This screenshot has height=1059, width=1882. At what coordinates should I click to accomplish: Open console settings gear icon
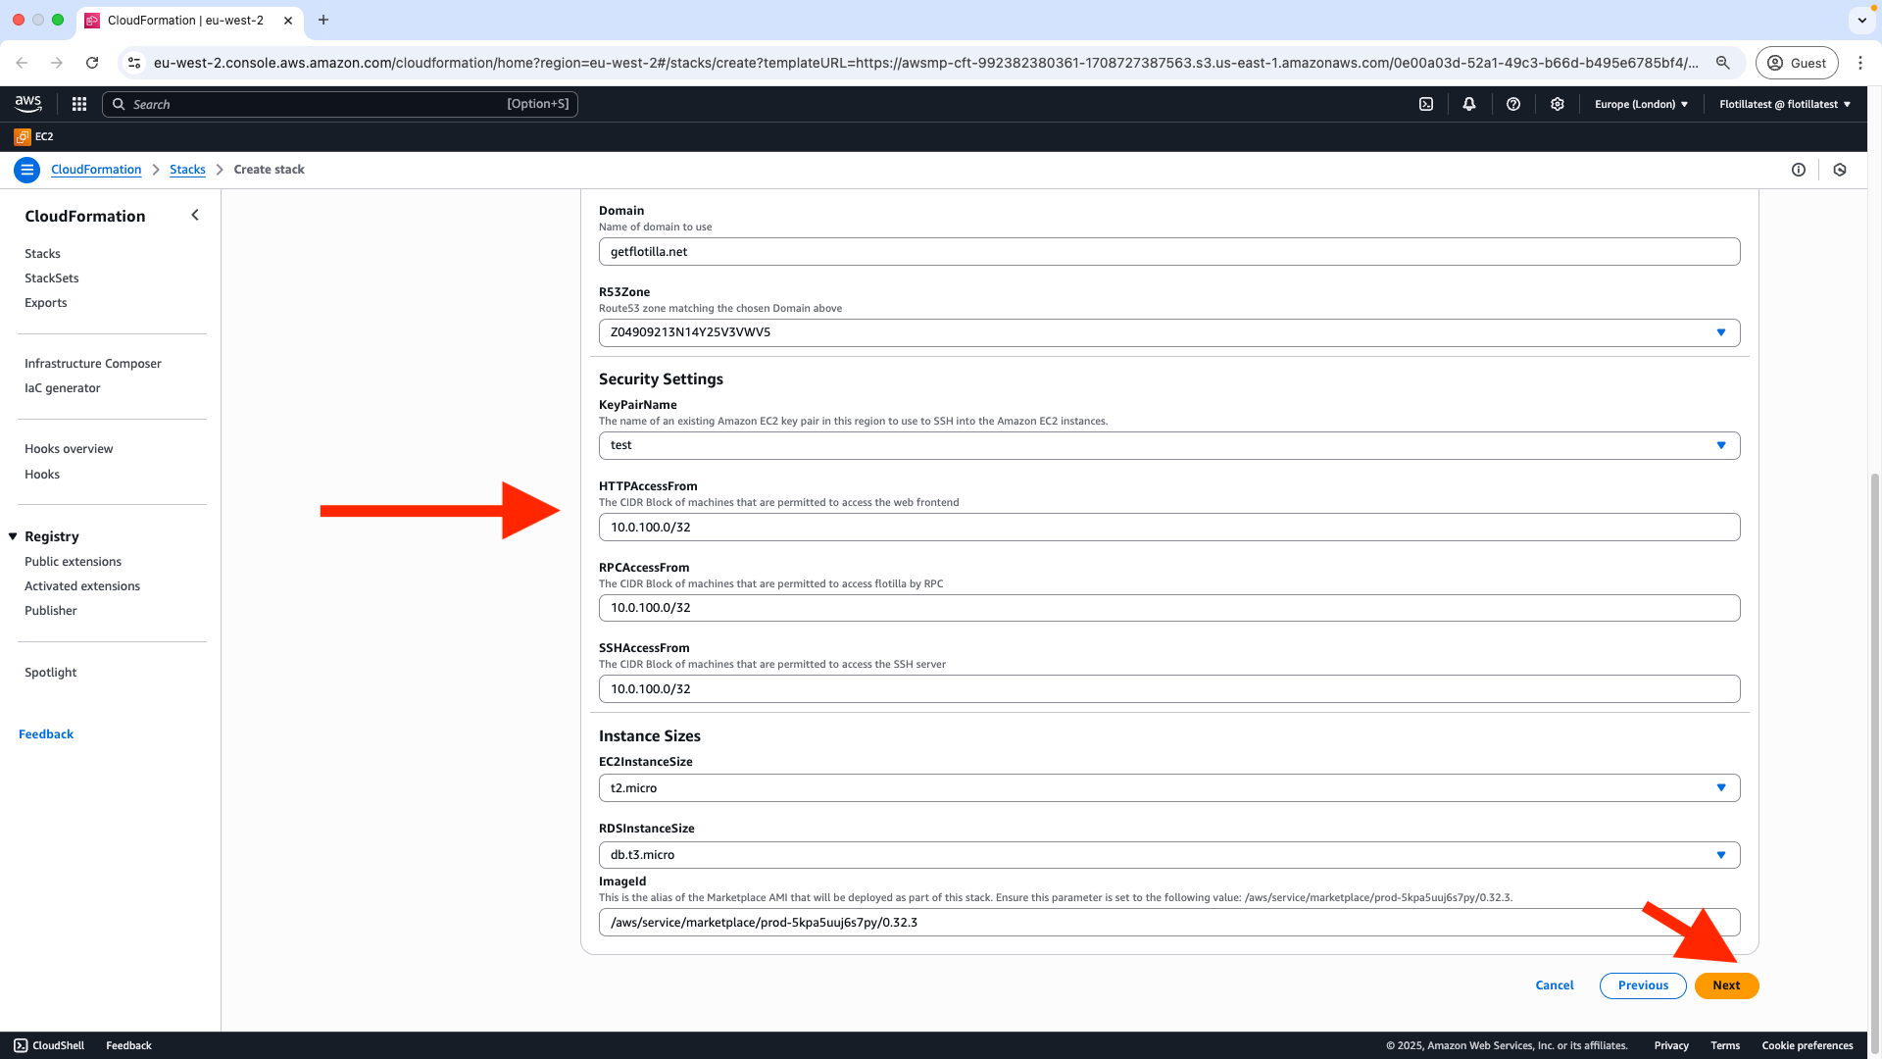pyautogui.click(x=1558, y=104)
